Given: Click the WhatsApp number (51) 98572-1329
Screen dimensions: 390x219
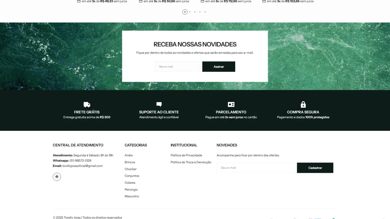Looking at the screenshot, I should 80,161.
